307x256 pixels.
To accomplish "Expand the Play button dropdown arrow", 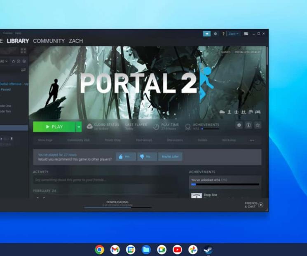I will (x=79, y=127).
